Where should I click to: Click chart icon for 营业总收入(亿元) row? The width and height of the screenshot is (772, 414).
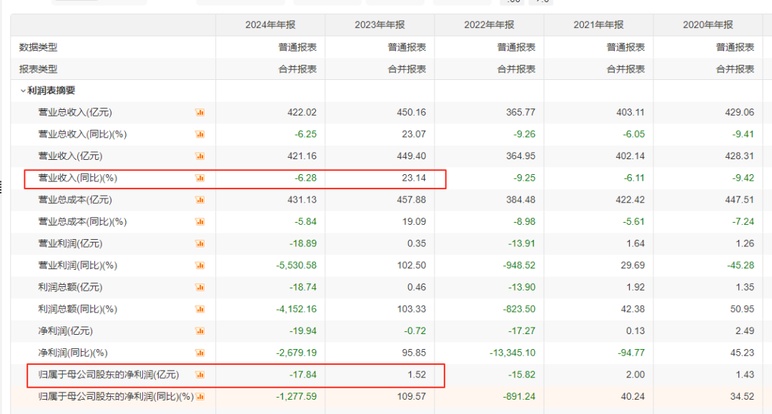200,112
